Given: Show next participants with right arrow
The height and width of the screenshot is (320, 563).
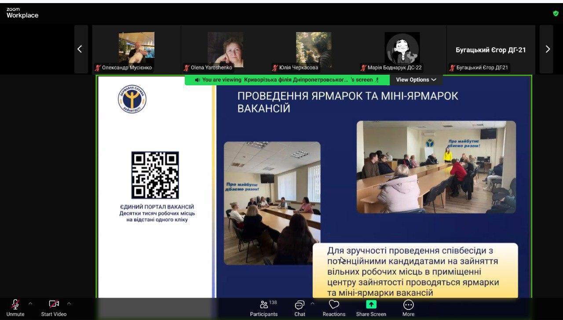Looking at the screenshot, I should point(547,49).
